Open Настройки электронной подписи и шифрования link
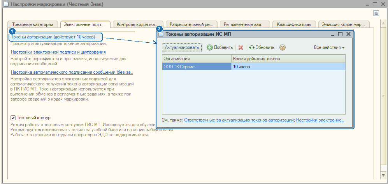The width and height of the screenshot is (388, 184). (58, 52)
